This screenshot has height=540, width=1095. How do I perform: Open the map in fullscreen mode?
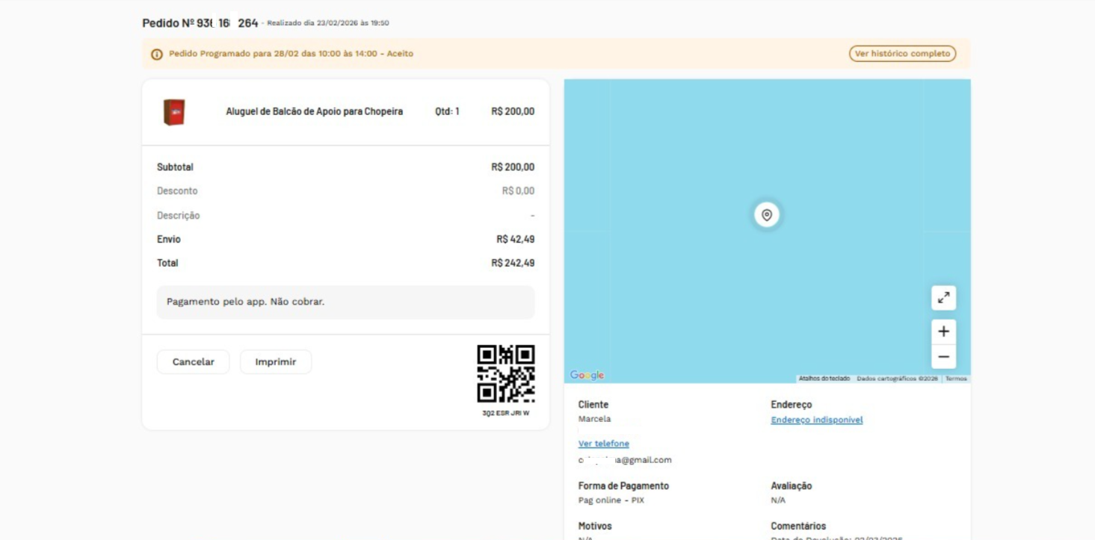(943, 297)
